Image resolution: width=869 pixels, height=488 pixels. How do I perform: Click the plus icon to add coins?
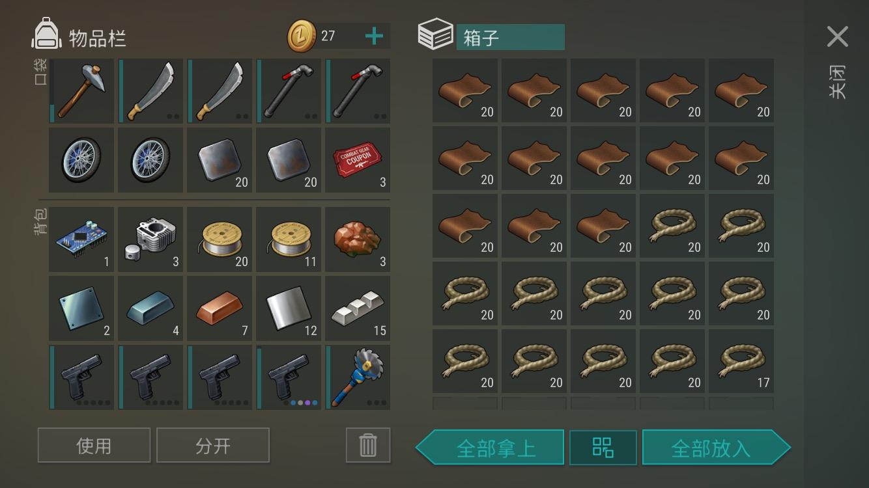(374, 36)
